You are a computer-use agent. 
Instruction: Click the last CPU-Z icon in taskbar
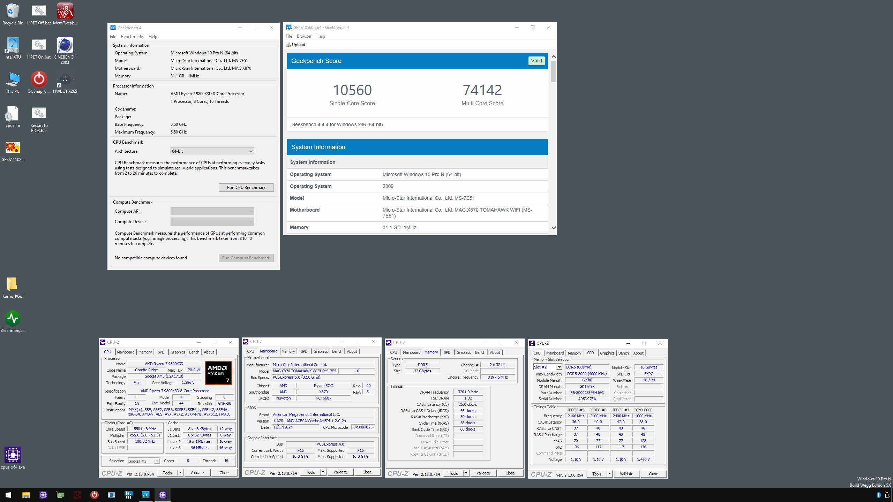163,495
